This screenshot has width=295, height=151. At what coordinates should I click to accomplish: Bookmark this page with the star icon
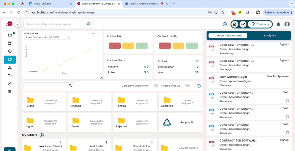click(x=223, y=13)
